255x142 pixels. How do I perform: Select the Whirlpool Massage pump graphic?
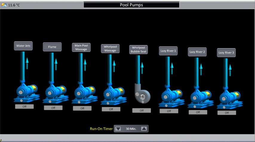point(113,94)
